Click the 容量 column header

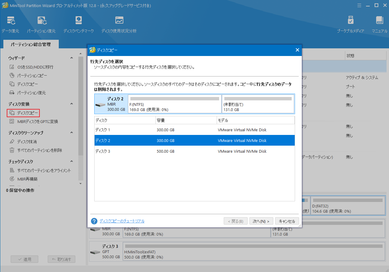(x=186, y=120)
